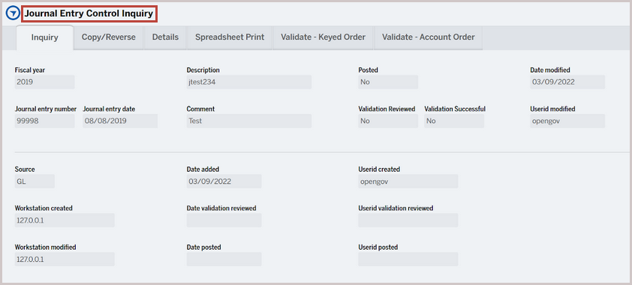Open the Spreadsheet Print tab

[230, 37]
